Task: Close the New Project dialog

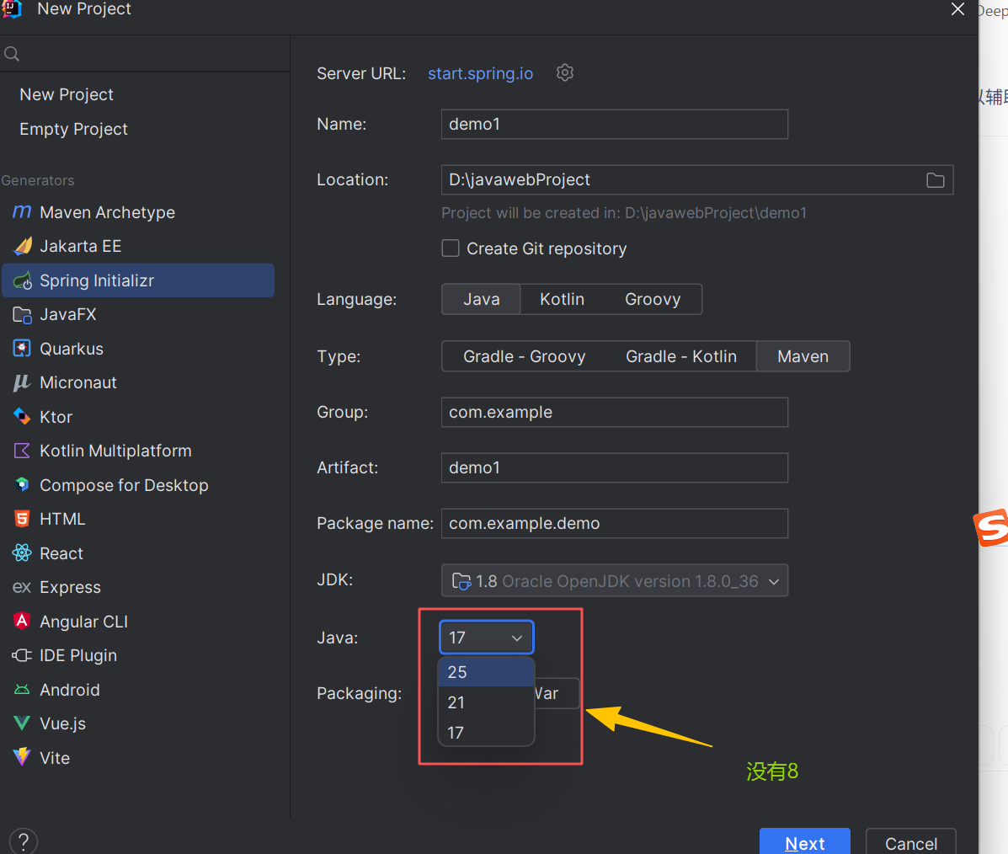Action: coord(957,9)
